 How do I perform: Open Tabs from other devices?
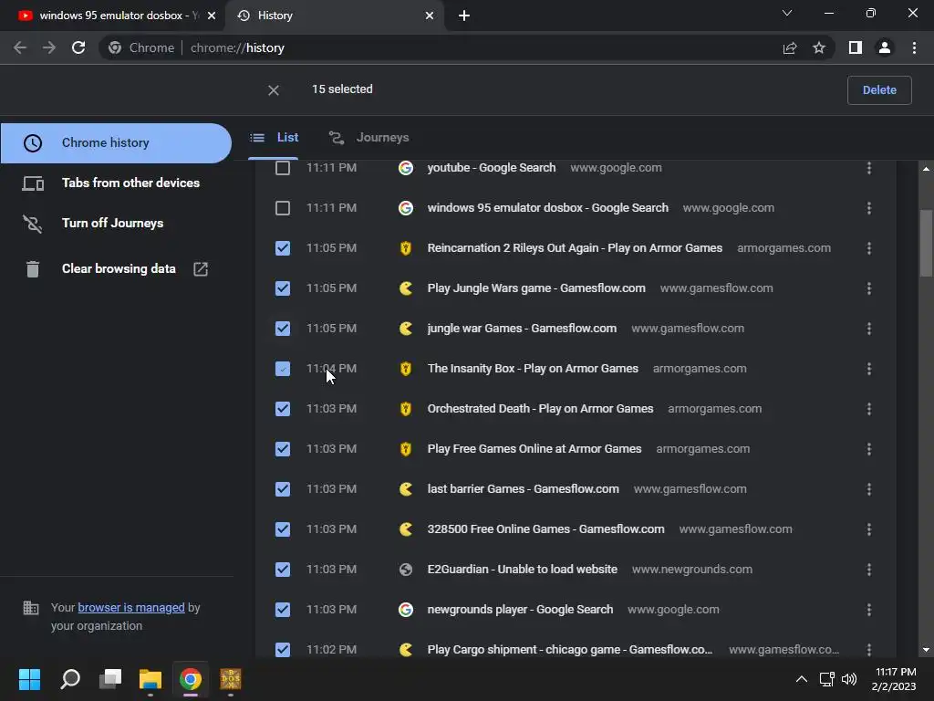click(110, 183)
